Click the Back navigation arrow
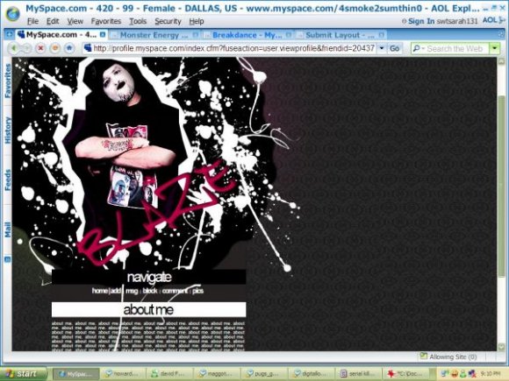 [x=14, y=48]
